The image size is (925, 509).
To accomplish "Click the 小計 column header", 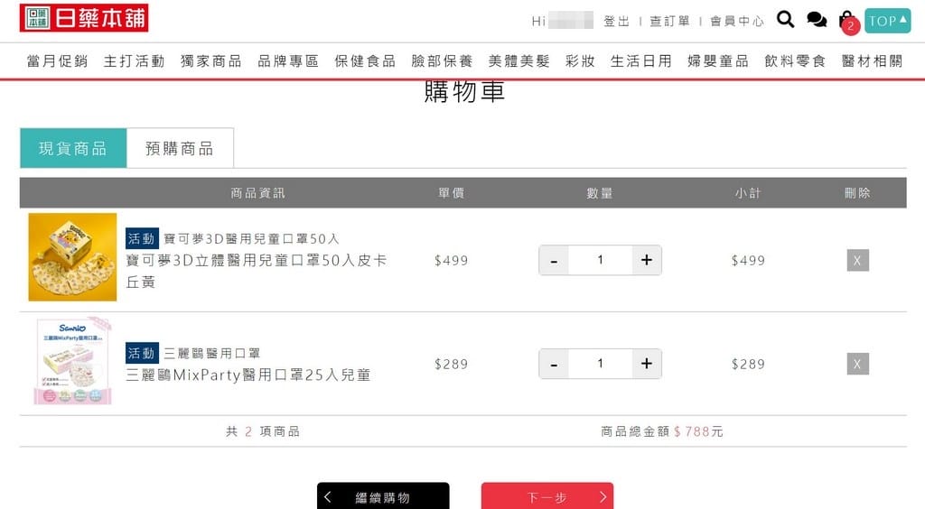I will (748, 193).
